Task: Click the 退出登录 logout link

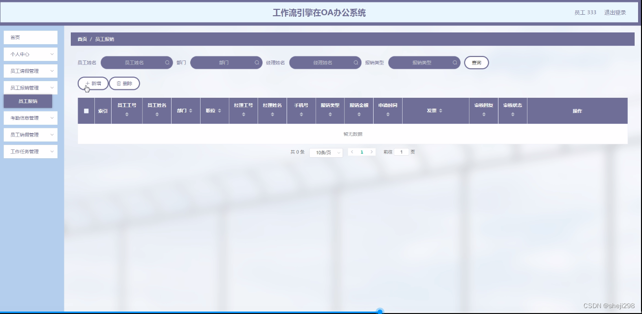Action: click(614, 12)
